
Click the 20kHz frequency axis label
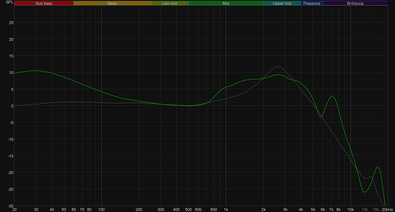coord(387,209)
